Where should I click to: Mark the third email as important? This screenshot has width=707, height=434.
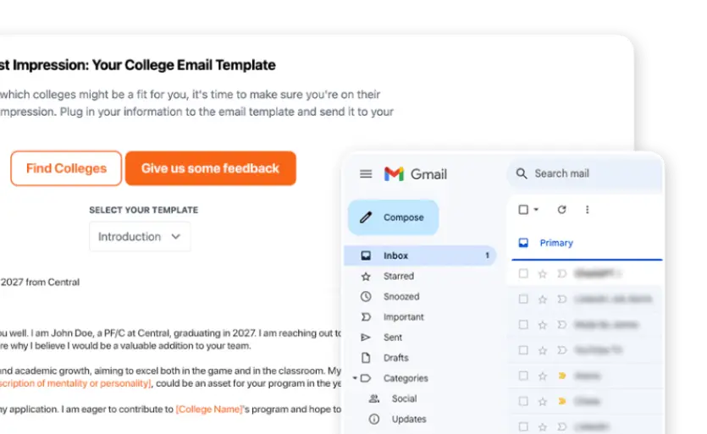point(562,325)
